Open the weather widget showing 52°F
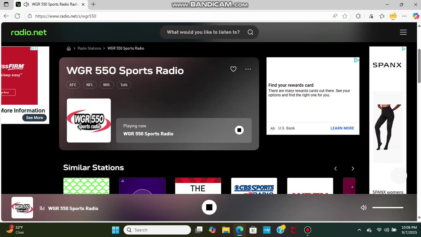Viewport: 421px width, 237px height. 15,230
